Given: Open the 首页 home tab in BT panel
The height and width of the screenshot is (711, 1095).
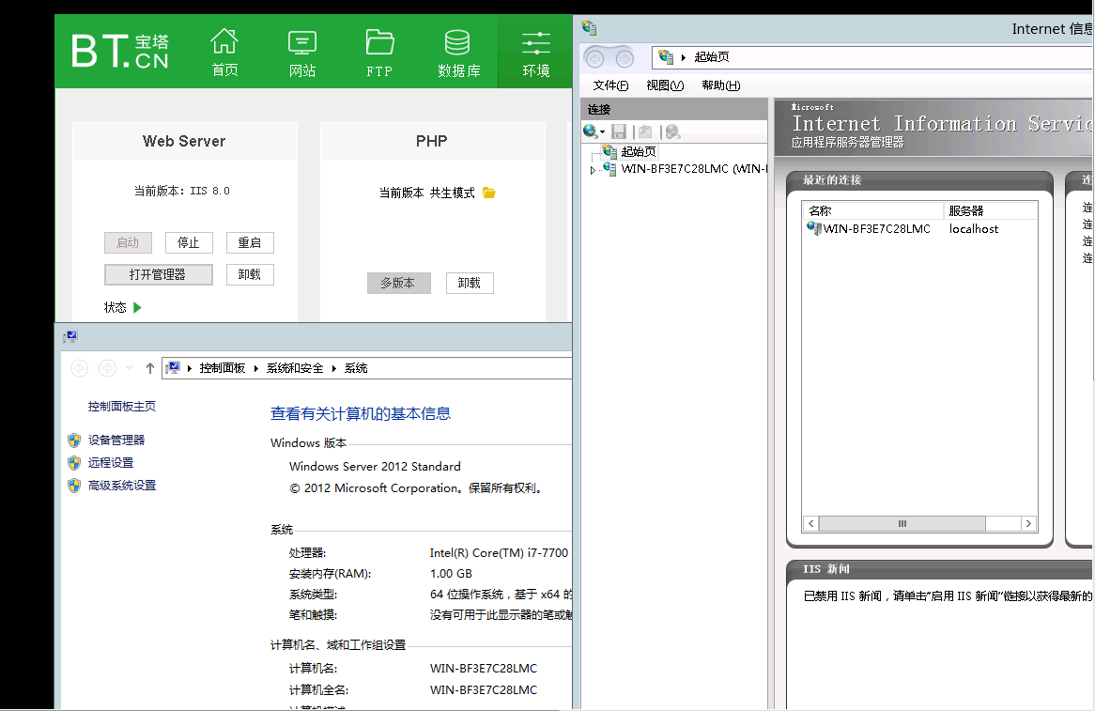Looking at the screenshot, I should point(224,52).
